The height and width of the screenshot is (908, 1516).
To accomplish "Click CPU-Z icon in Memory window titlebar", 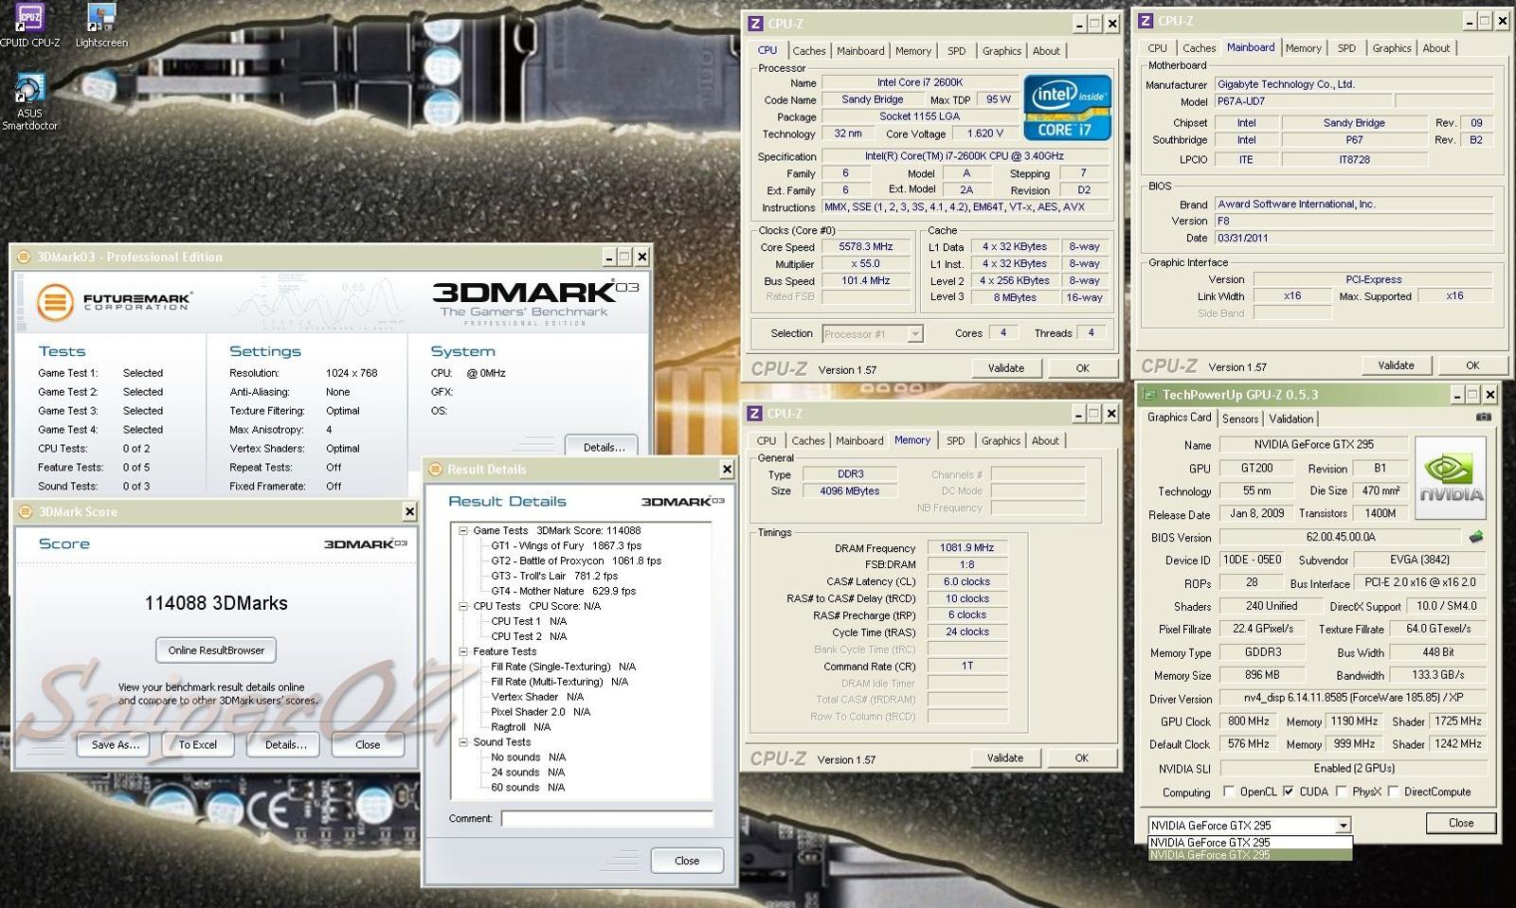I will click(x=755, y=414).
